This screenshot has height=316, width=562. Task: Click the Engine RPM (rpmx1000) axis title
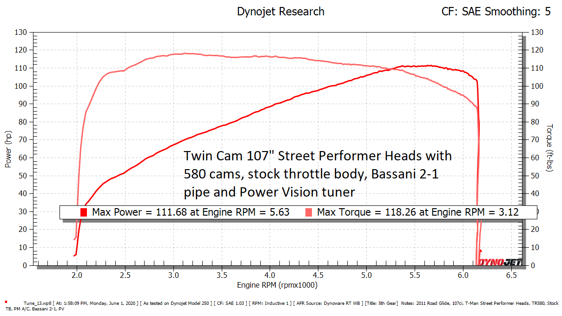pyautogui.click(x=277, y=285)
